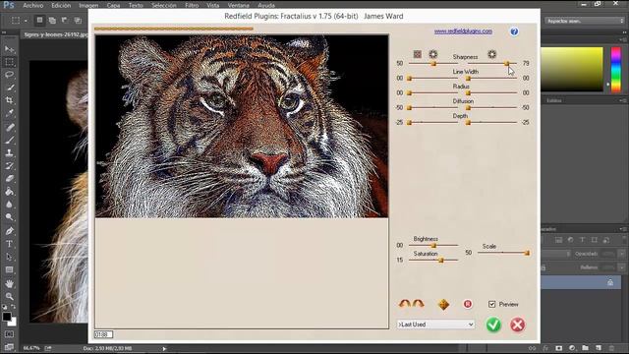Open the workspace switcher dropdown

tap(585, 21)
